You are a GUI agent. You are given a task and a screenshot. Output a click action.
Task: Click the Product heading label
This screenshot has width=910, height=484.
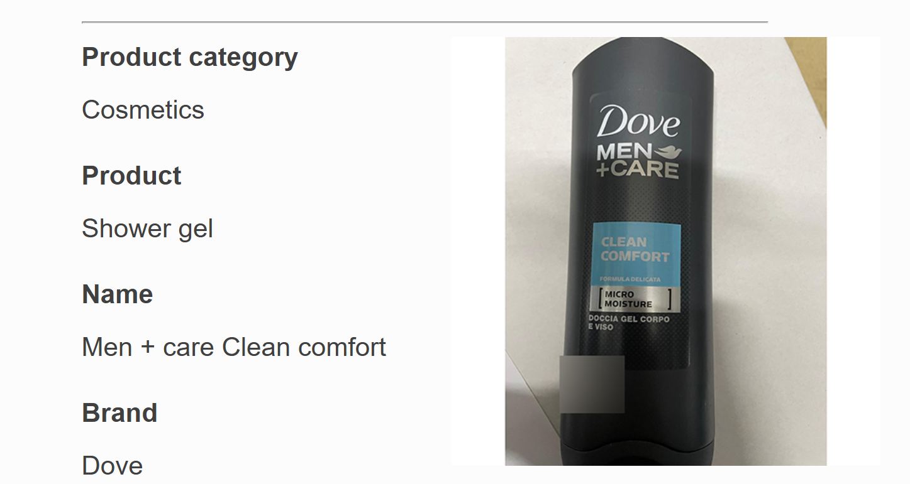click(x=131, y=176)
